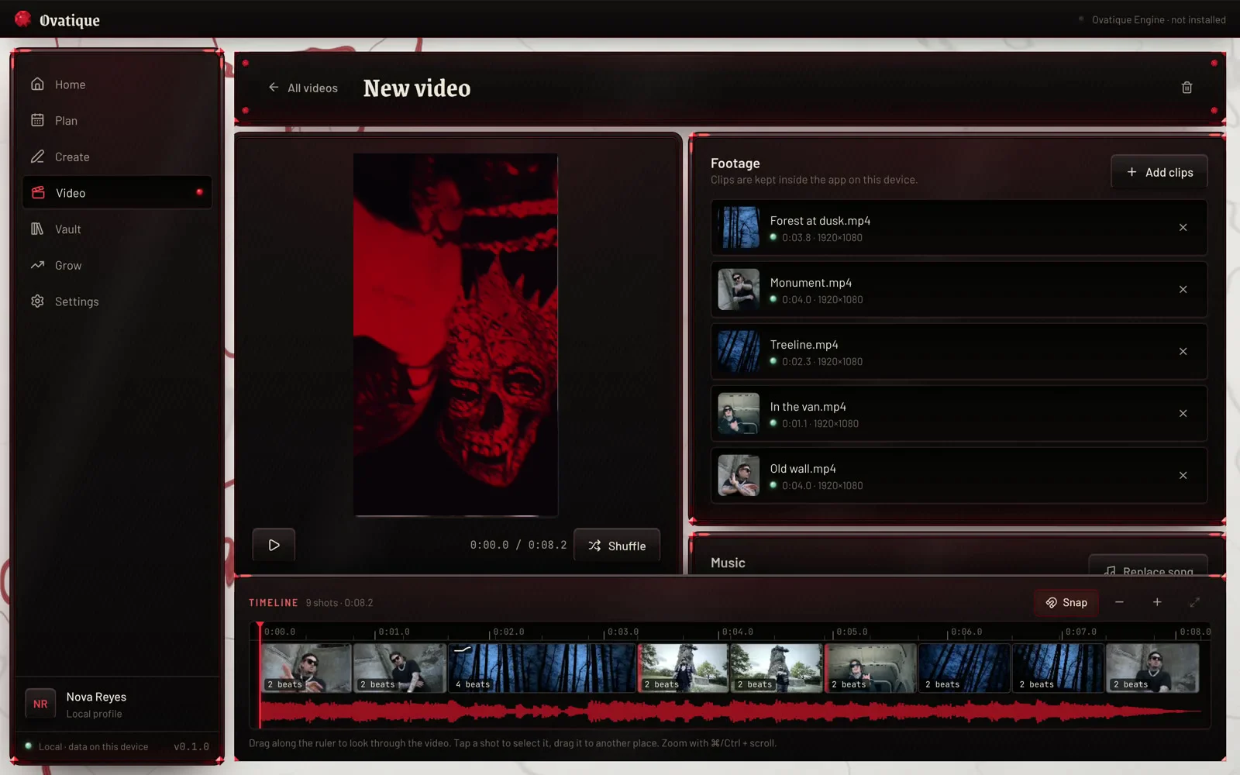
Task: Select Monument.mp4 thumbnail
Action: click(739, 290)
